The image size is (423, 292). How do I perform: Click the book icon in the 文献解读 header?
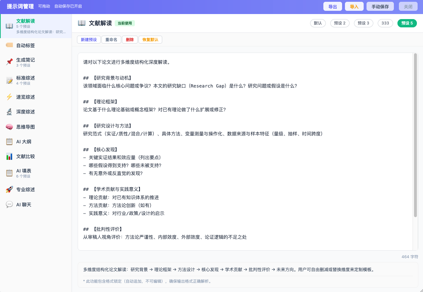coord(81,23)
